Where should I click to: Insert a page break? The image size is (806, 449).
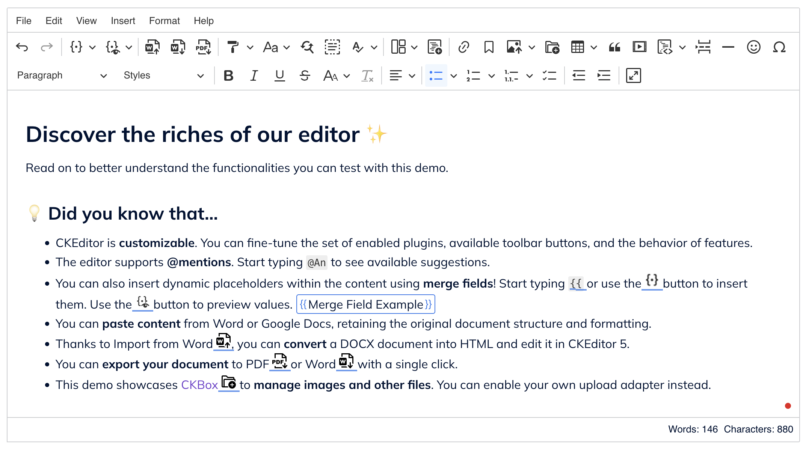(703, 47)
